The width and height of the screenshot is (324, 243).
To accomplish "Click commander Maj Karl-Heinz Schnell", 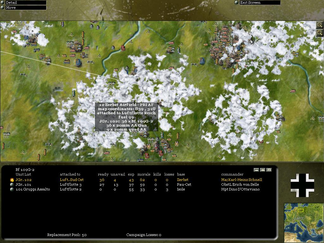I will pos(241,180).
